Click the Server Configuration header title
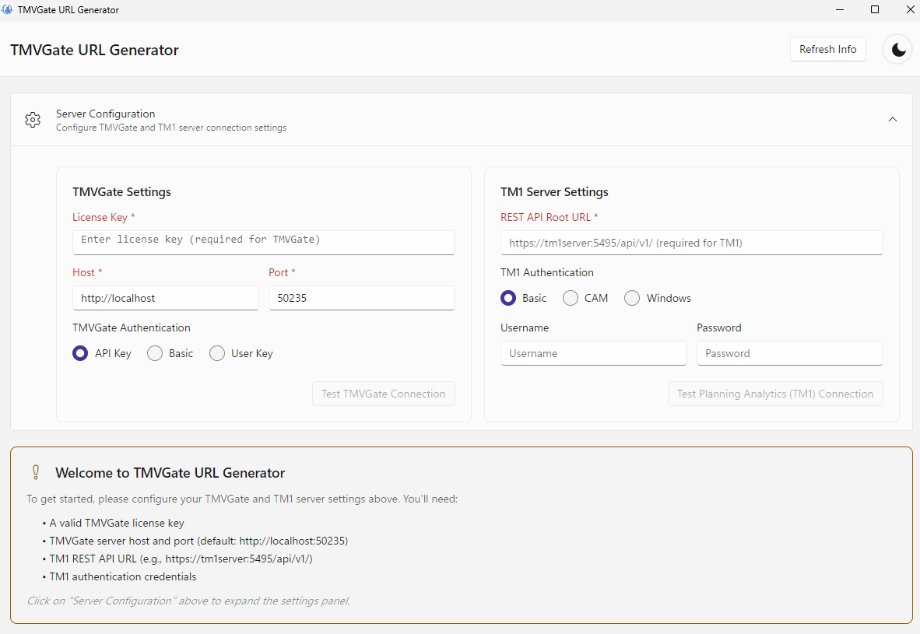The height and width of the screenshot is (634, 920). click(106, 114)
